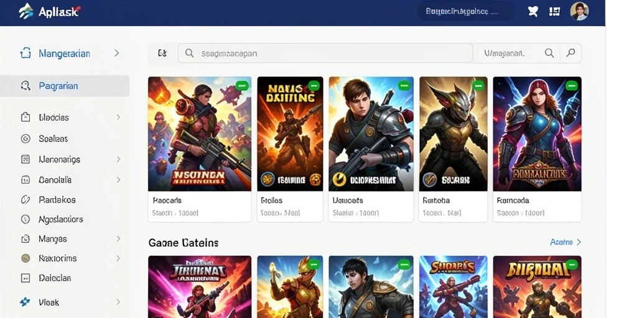The height and width of the screenshot is (318, 637).
Task: Click the Rakiorims sidebar icon
Action: (25, 258)
